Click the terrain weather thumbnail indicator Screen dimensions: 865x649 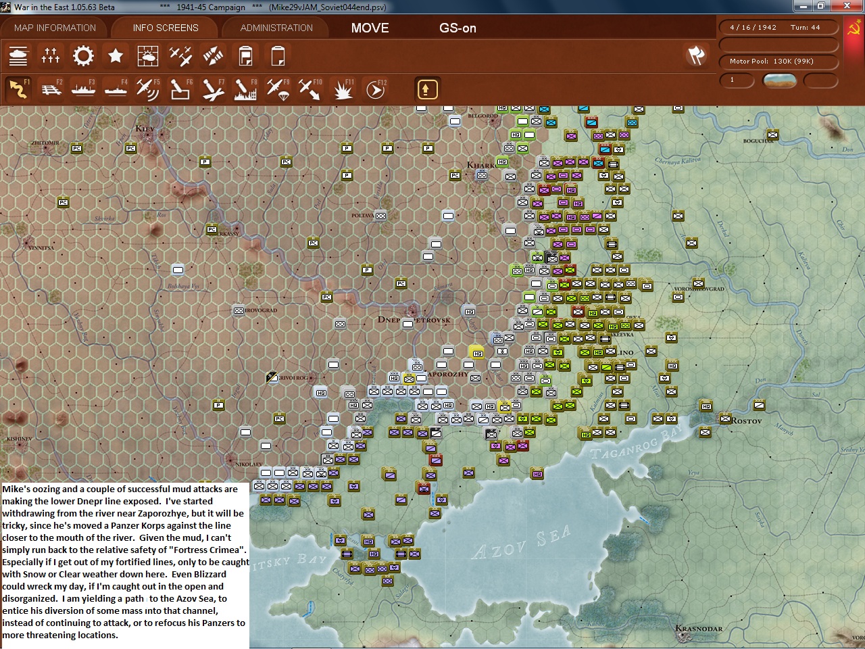[x=779, y=80]
